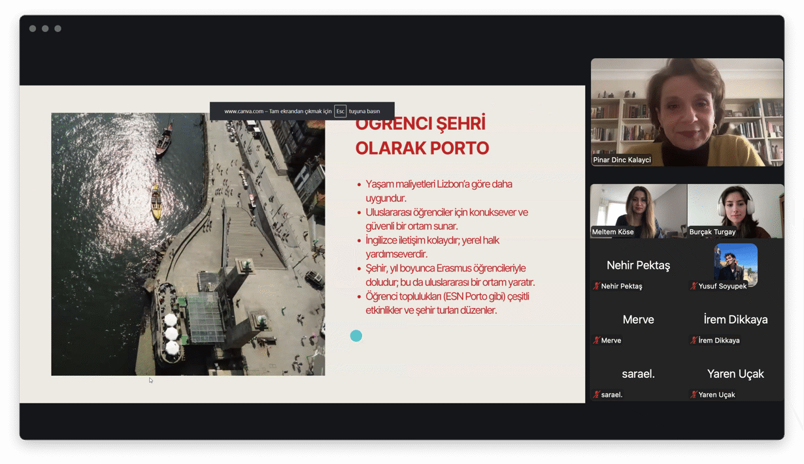804x464 pixels.
Task: Click Yusuf Soyupek's profile picture
Action: click(x=735, y=263)
